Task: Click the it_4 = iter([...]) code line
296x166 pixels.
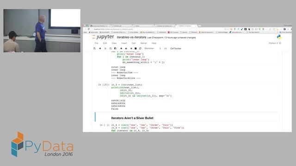Action: [x=142, y=125]
